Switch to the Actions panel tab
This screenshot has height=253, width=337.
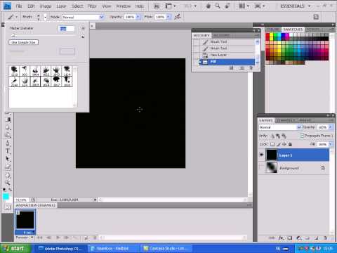pos(221,35)
